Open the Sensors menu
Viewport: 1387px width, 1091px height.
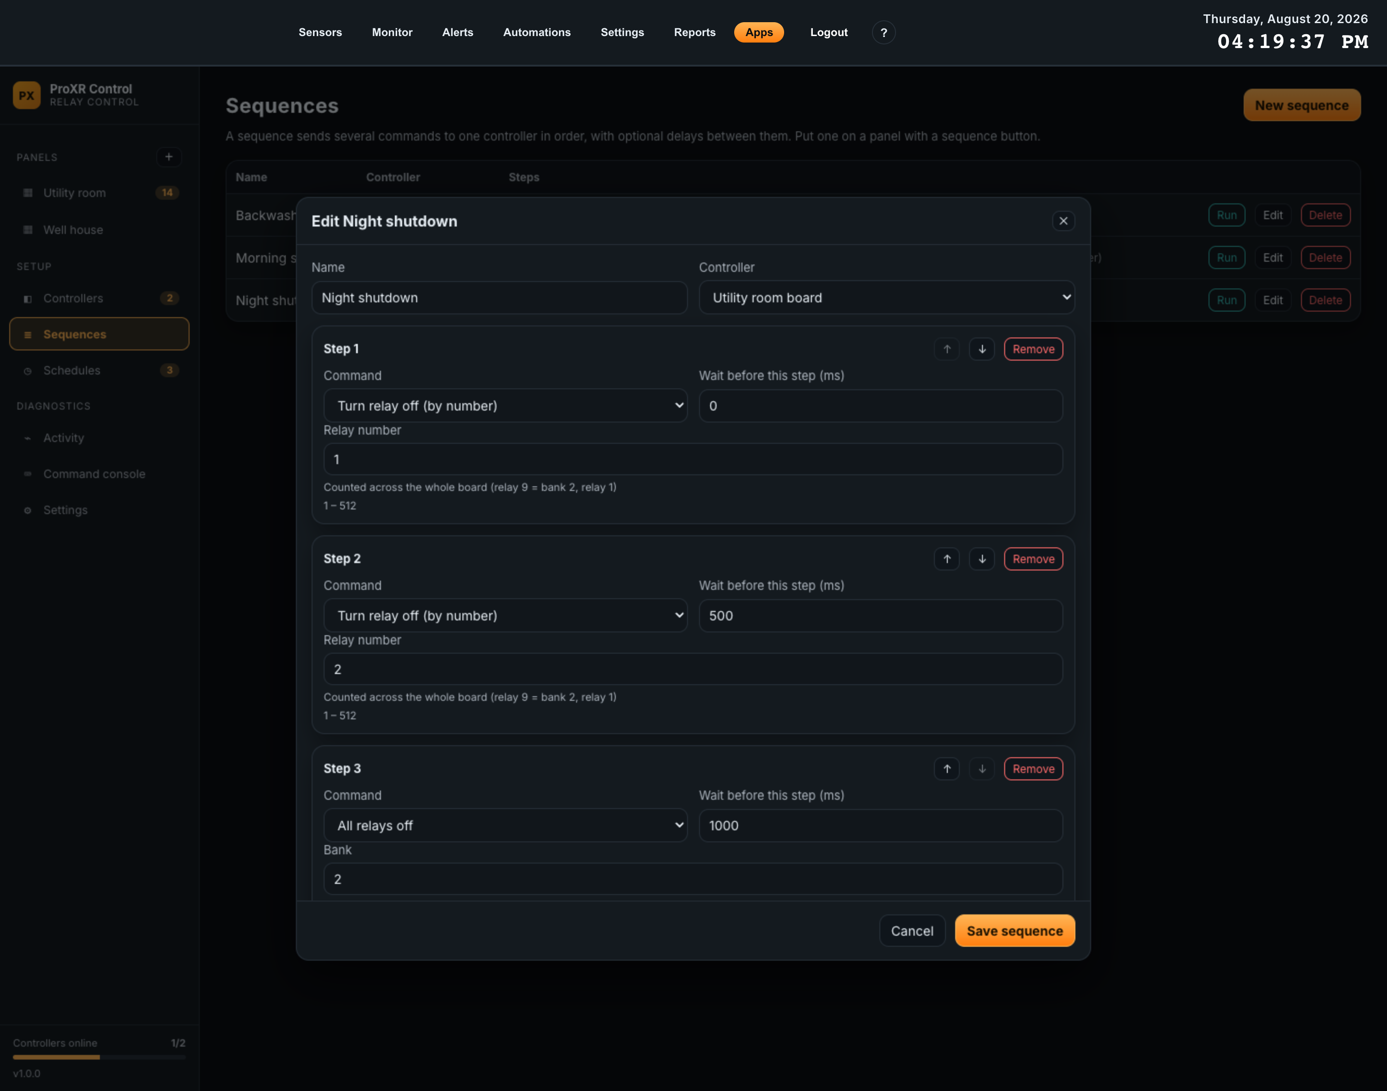320,32
